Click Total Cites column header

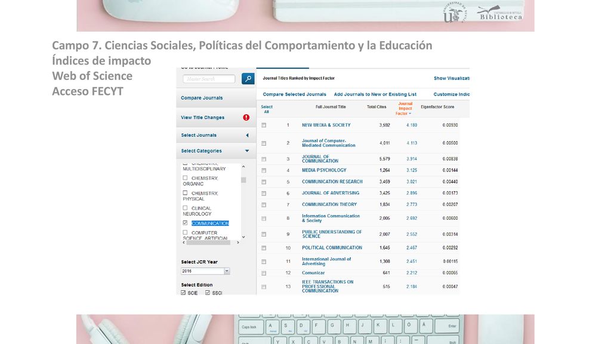point(377,107)
